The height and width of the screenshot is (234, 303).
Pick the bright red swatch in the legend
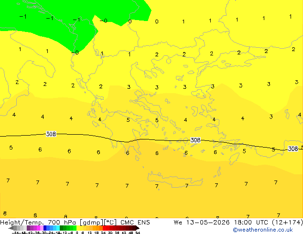click(x=104, y=228)
